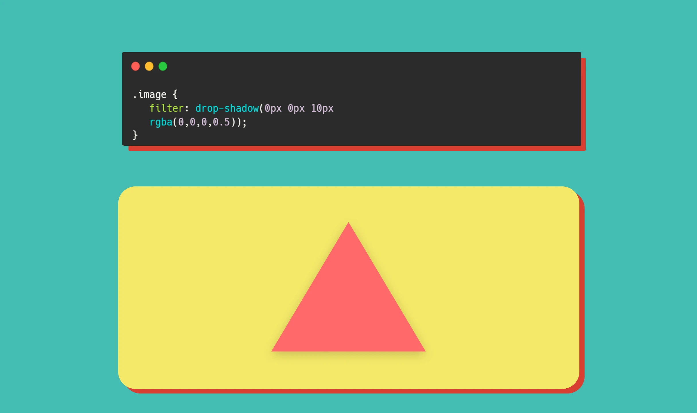Click the rgba function keyword
697x413 pixels.
pos(161,122)
